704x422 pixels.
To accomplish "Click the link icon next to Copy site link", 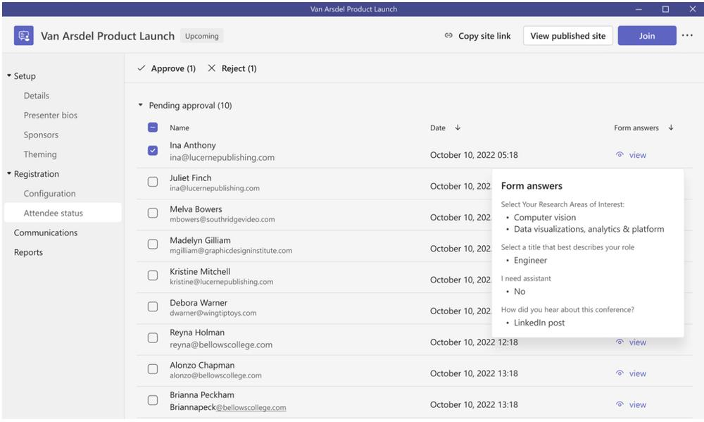I will coord(448,35).
